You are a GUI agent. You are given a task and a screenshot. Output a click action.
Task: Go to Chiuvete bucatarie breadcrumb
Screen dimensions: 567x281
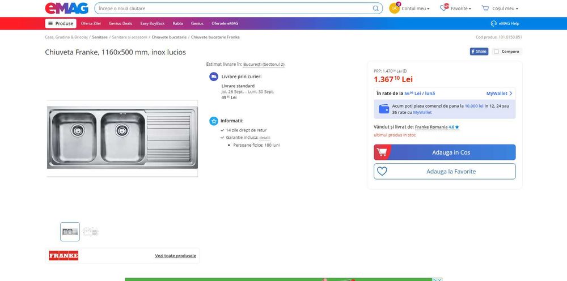click(x=169, y=37)
